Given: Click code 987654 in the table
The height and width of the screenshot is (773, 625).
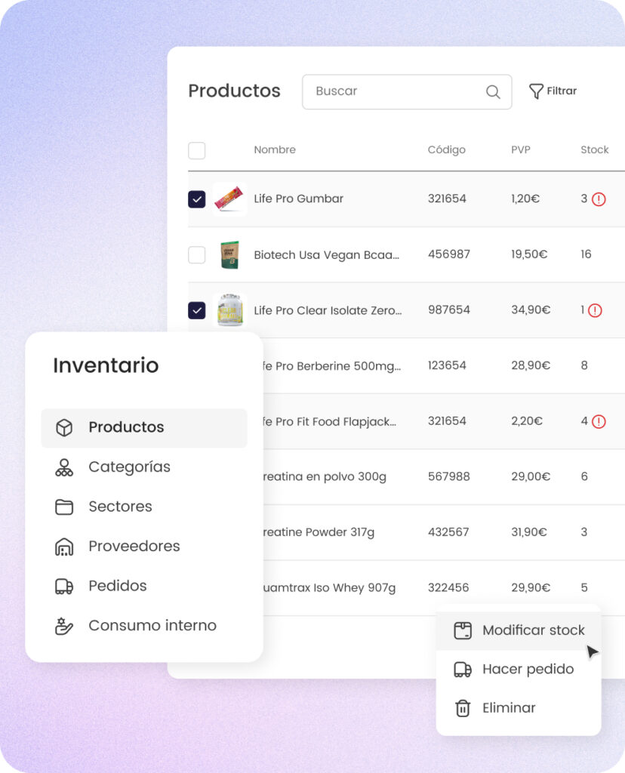Looking at the screenshot, I should point(448,310).
